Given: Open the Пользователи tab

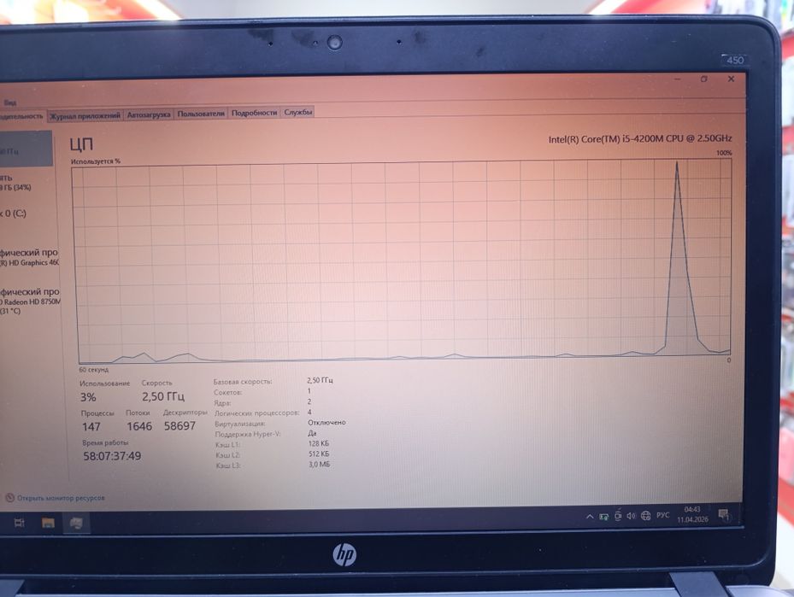Looking at the screenshot, I should (201, 114).
